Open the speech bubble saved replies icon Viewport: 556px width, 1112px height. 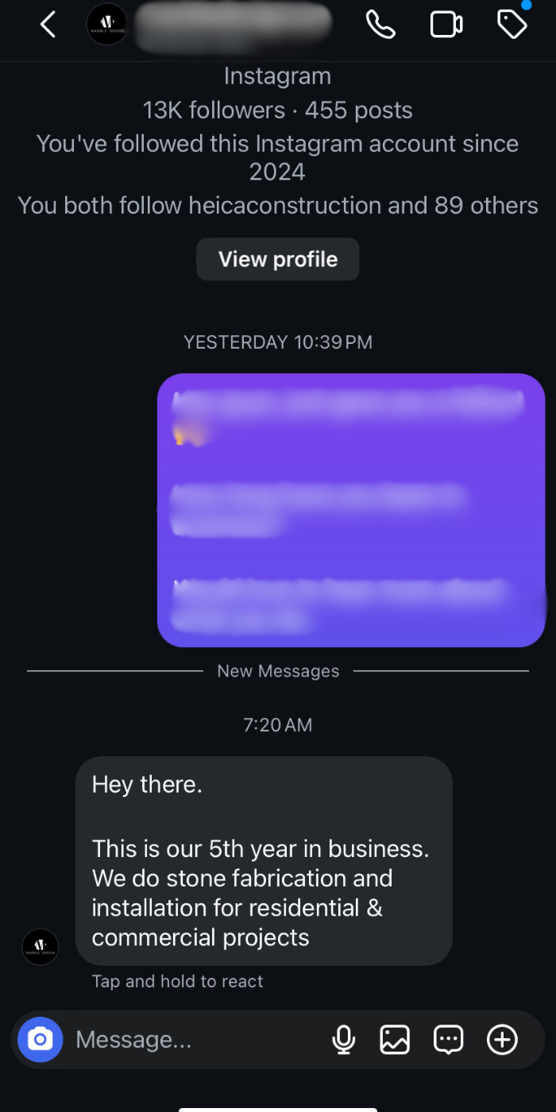click(448, 1039)
